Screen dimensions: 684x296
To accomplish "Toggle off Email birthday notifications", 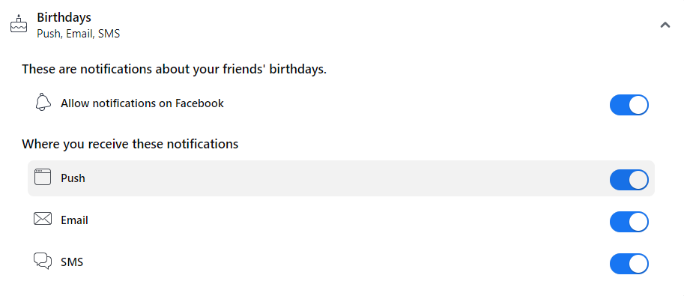I will click(x=629, y=222).
